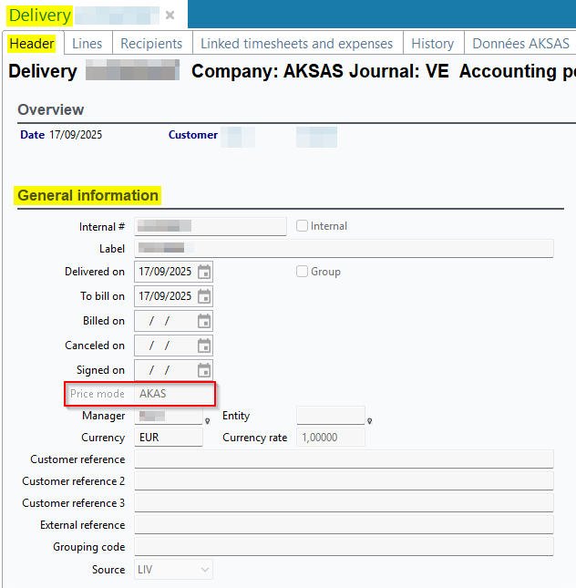Focus the External reference text field
576x588 pixels.
(344, 525)
